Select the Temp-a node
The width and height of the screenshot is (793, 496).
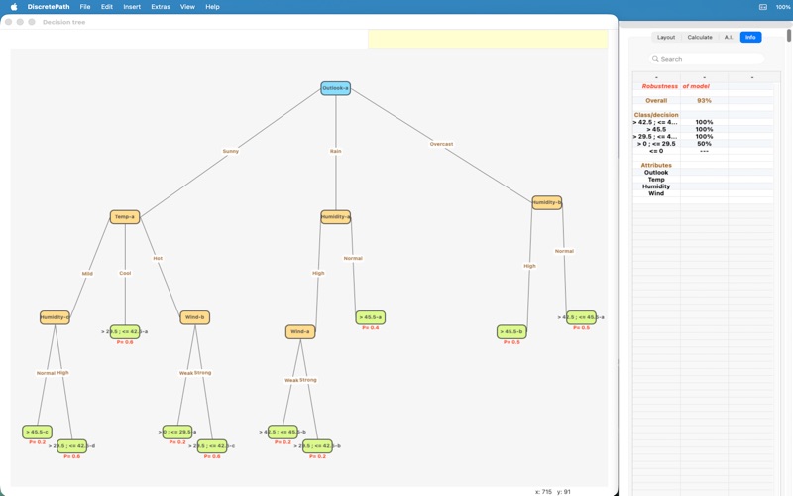tap(125, 217)
